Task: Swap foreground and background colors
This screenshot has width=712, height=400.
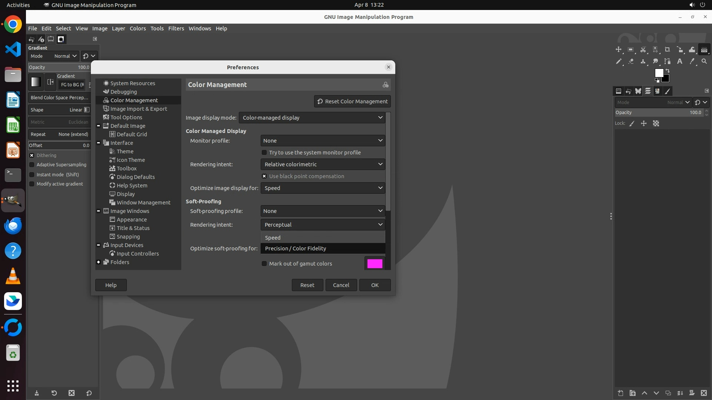Action: click(x=667, y=70)
